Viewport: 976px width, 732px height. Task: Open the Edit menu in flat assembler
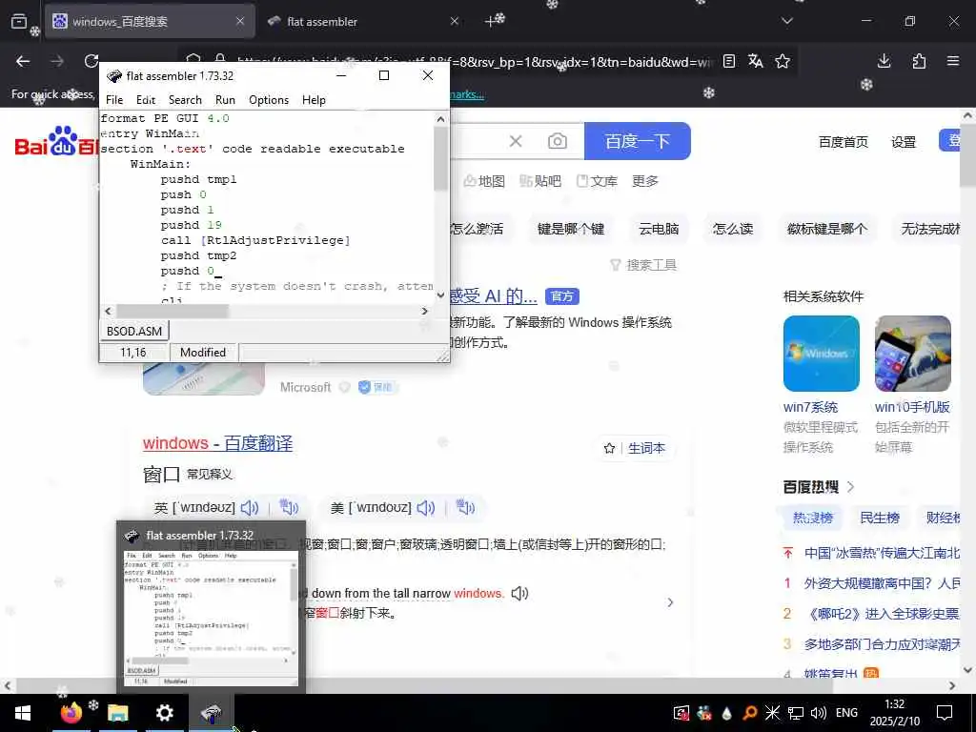pyautogui.click(x=146, y=99)
